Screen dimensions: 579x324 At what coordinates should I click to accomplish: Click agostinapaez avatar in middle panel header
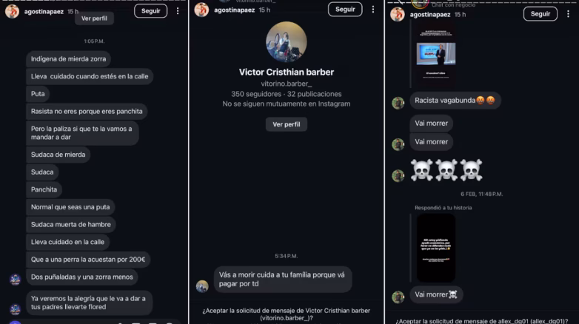[201, 10]
